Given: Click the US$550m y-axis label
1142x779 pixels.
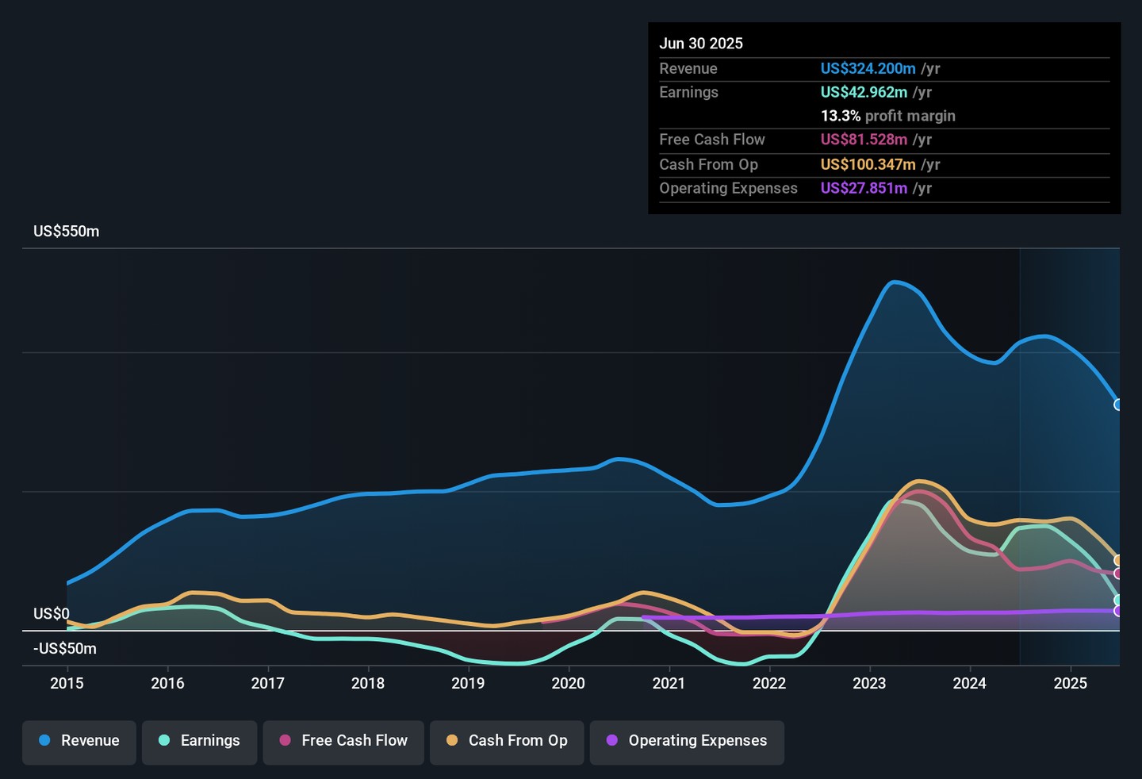Looking at the screenshot, I should [67, 232].
